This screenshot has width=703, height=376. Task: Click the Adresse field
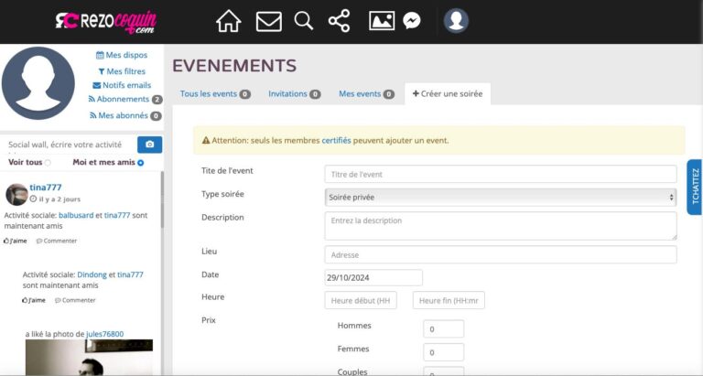pos(501,254)
